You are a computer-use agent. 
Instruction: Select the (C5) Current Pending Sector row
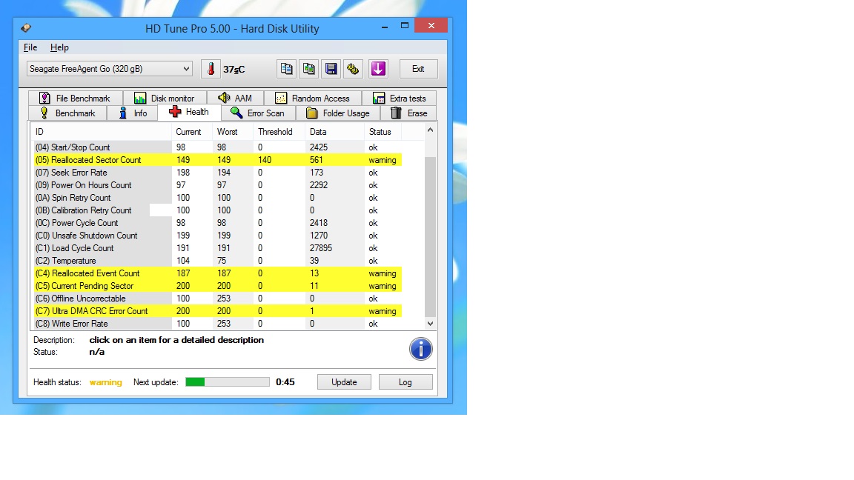point(218,286)
